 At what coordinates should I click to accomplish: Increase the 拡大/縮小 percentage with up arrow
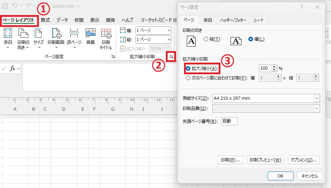point(274,67)
